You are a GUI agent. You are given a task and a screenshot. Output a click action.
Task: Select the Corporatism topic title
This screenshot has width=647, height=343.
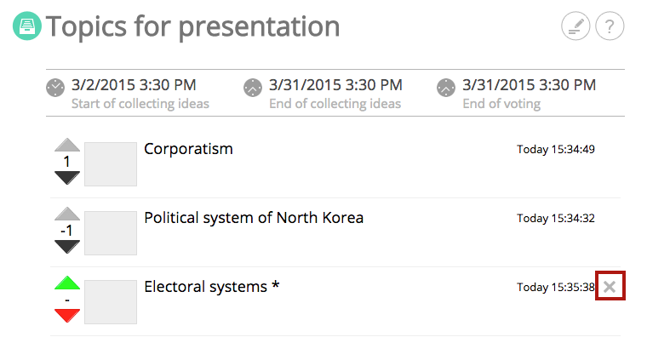tap(189, 149)
